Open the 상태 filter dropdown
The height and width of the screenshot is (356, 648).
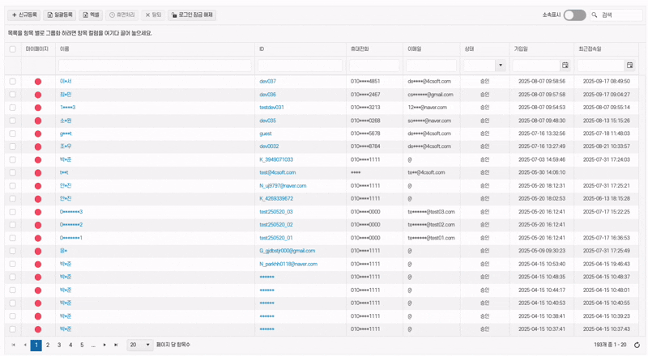(x=500, y=65)
